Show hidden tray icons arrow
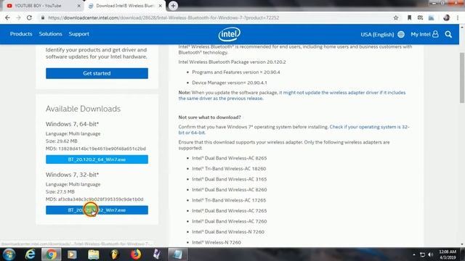Image resolution: width=465 pixels, height=261 pixels. [414, 254]
